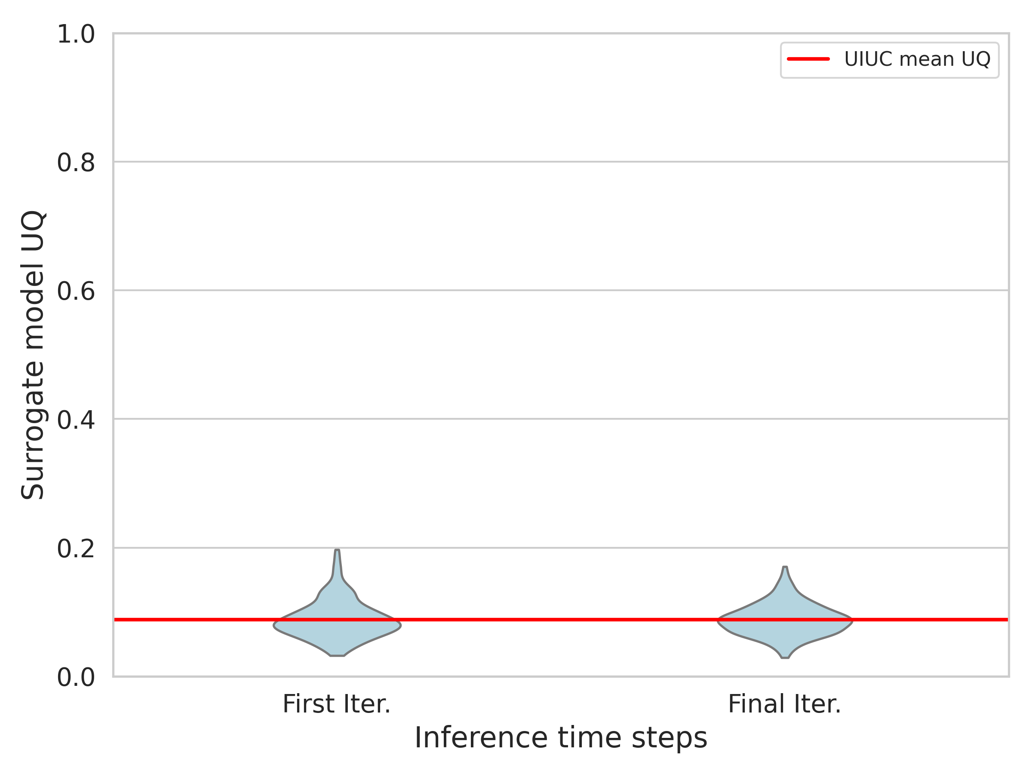The height and width of the screenshot is (774, 1032).
Task: Click the 0.0 y-axis tick label
Action: [x=76, y=677]
